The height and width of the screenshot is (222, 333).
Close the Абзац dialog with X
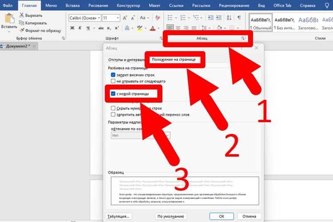(x=256, y=48)
